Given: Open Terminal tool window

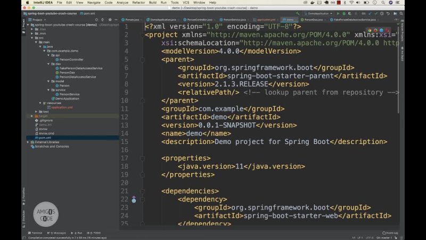Looking at the screenshot, I should coord(35,233).
